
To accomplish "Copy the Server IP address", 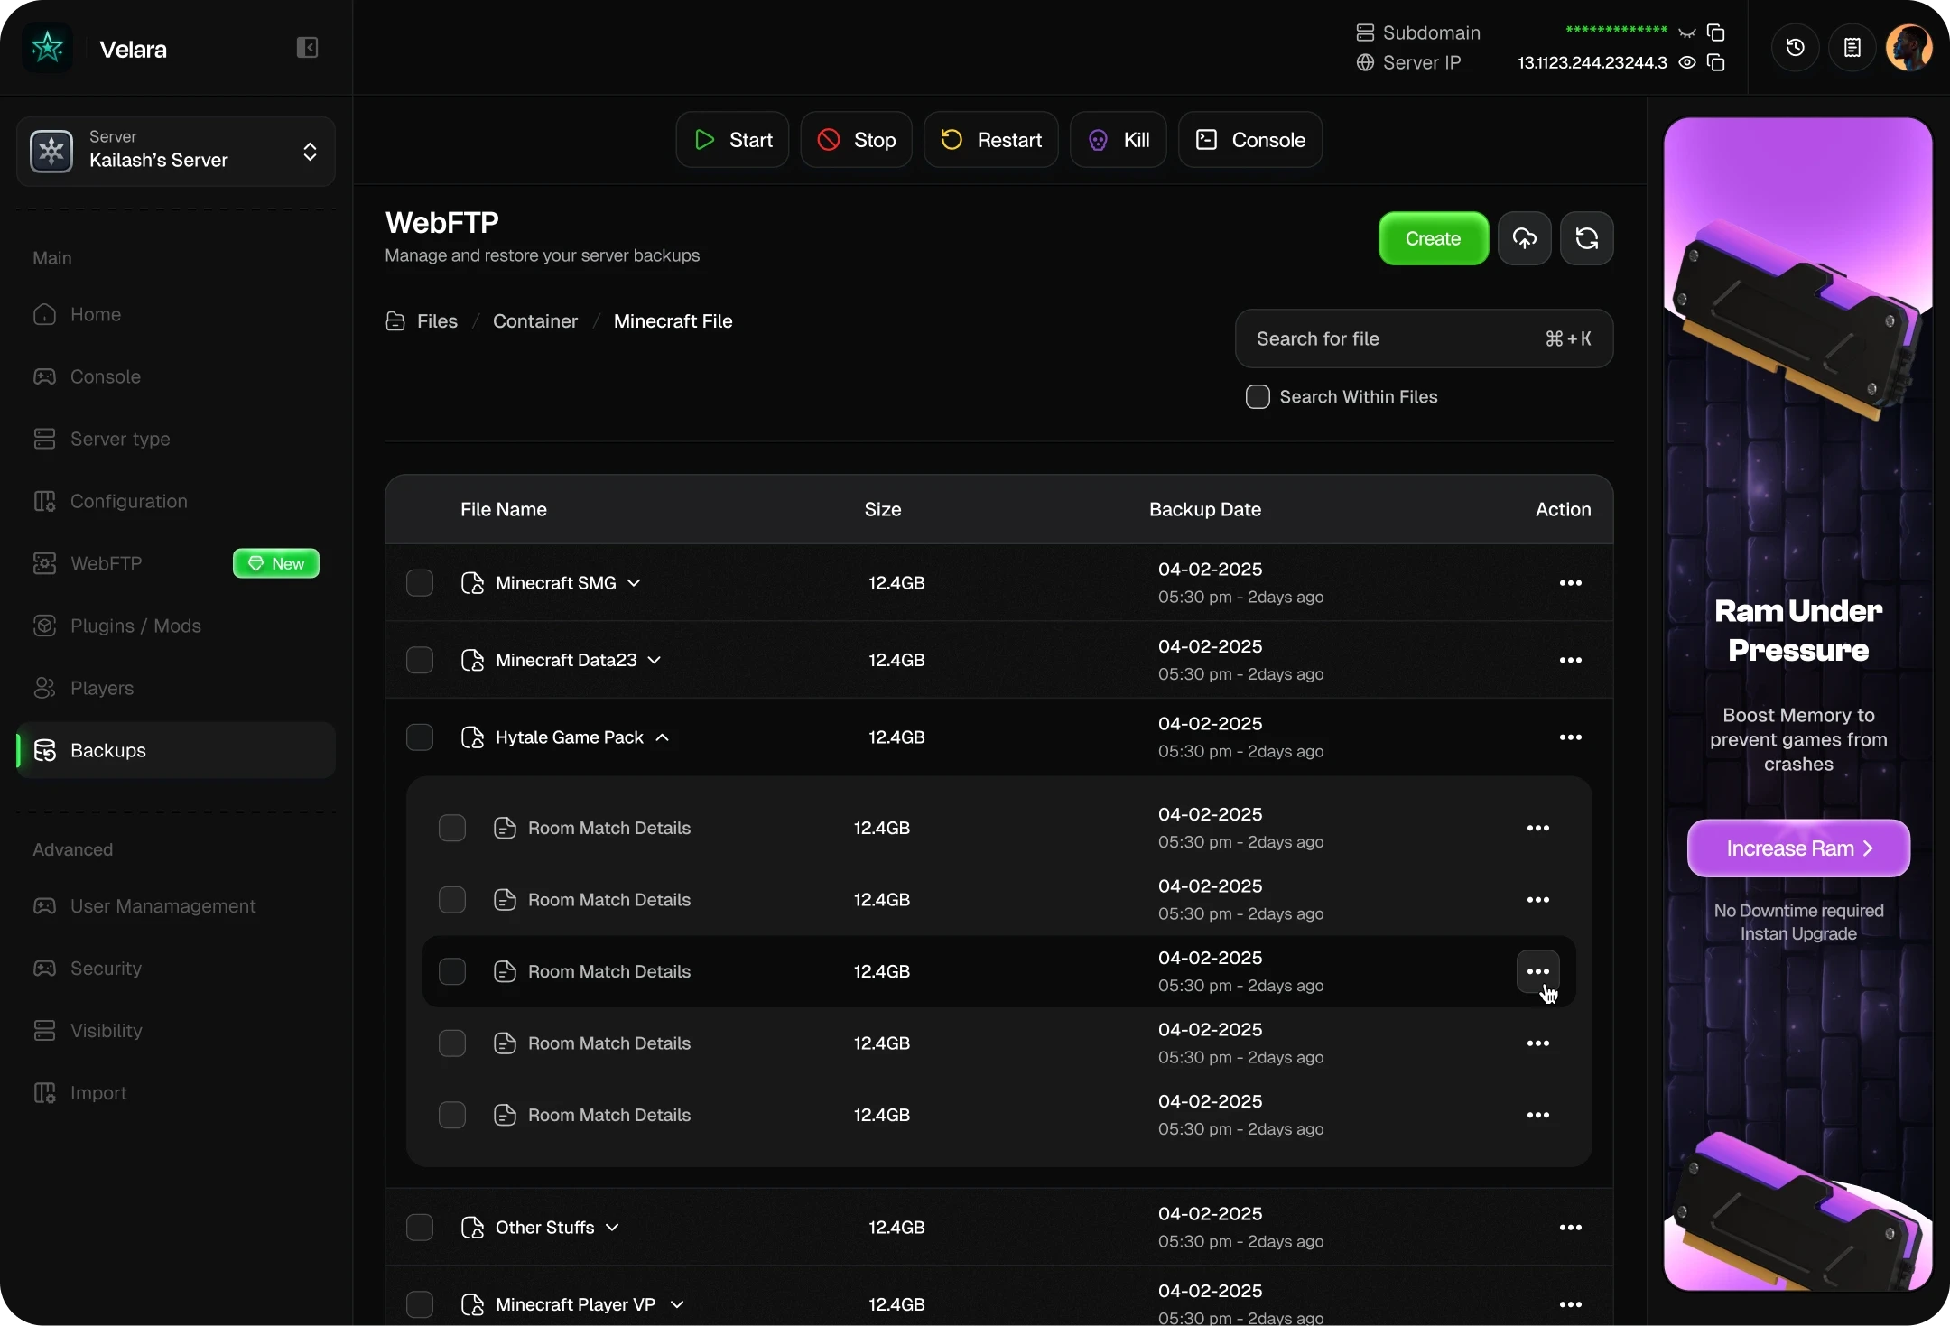I will 1716,62.
